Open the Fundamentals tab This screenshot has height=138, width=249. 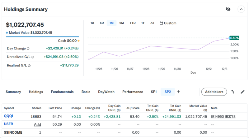[x=62, y=92]
